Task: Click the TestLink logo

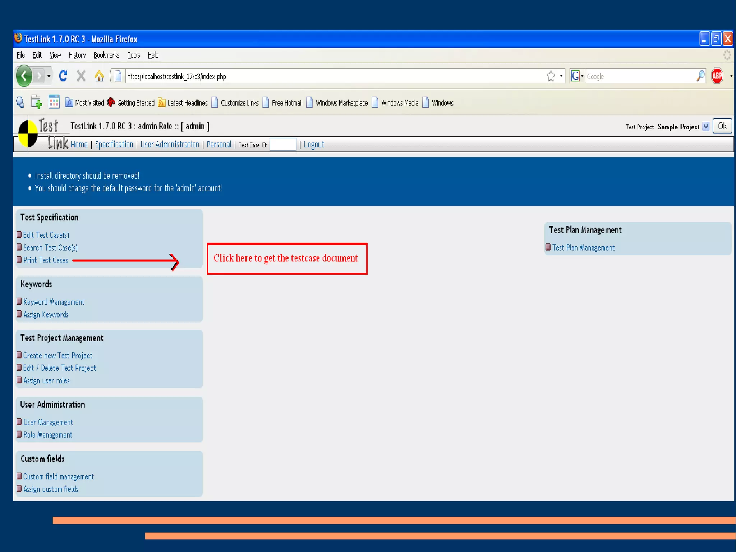Action: (x=43, y=133)
